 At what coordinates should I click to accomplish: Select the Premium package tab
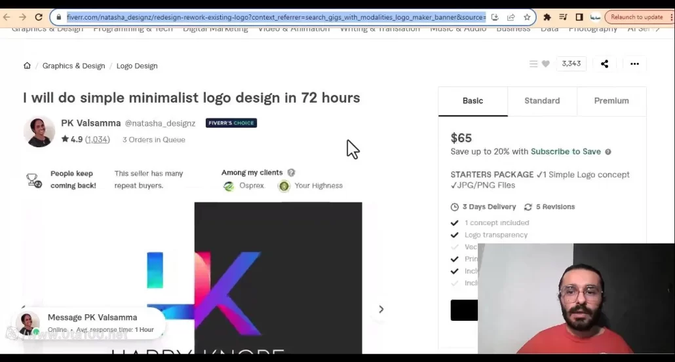coord(611,101)
